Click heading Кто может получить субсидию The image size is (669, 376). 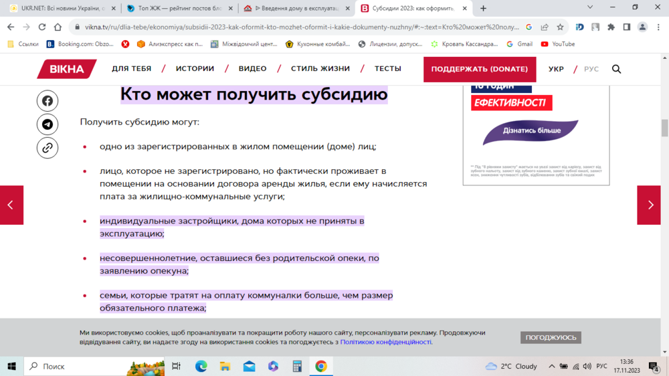254,94
